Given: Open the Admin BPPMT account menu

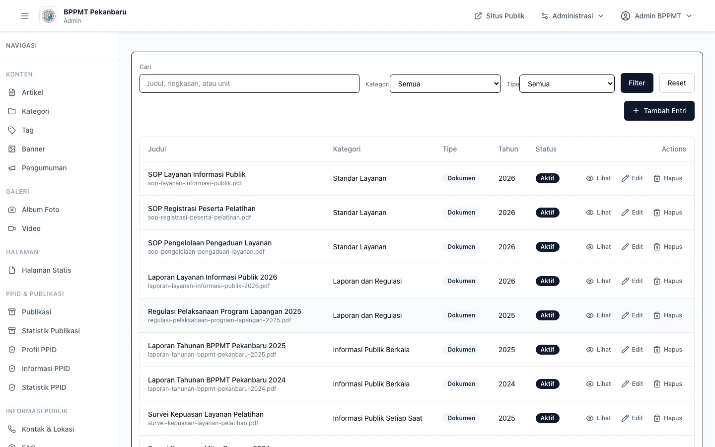Looking at the screenshot, I should pyautogui.click(x=656, y=16).
